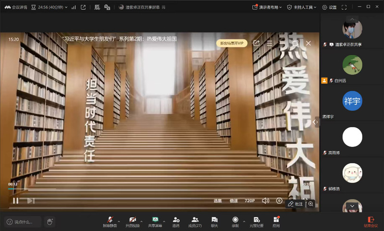Open the 设置 settings menu item
The height and width of the screenshot is (231, 384).
329,7
